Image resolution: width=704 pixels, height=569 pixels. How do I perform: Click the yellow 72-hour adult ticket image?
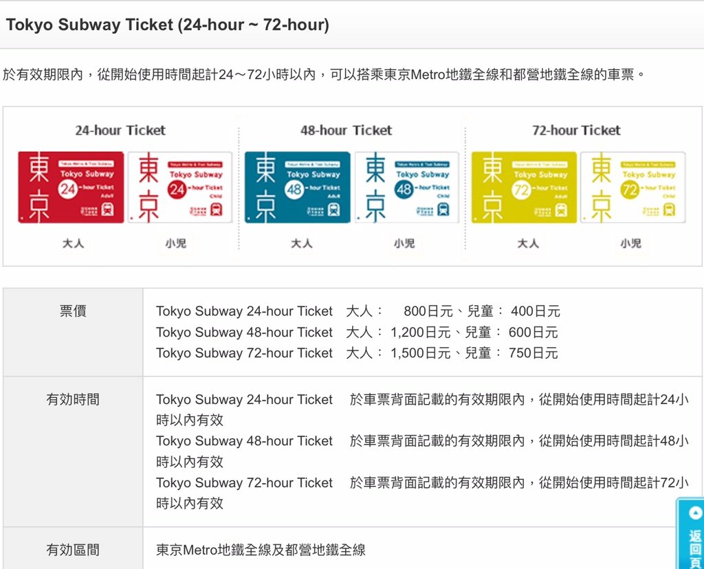tap(524, 187)
